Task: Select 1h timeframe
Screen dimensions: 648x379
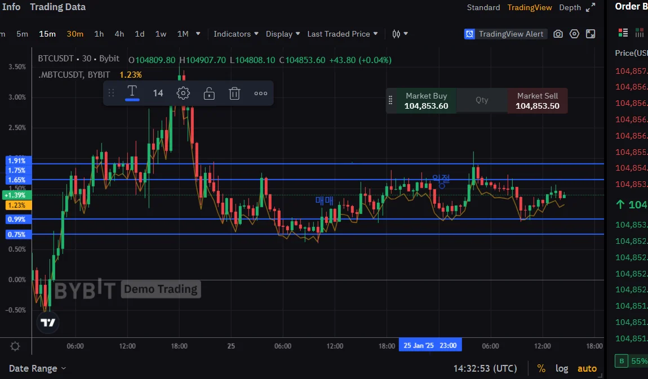Action: click(x=99, y=34)
